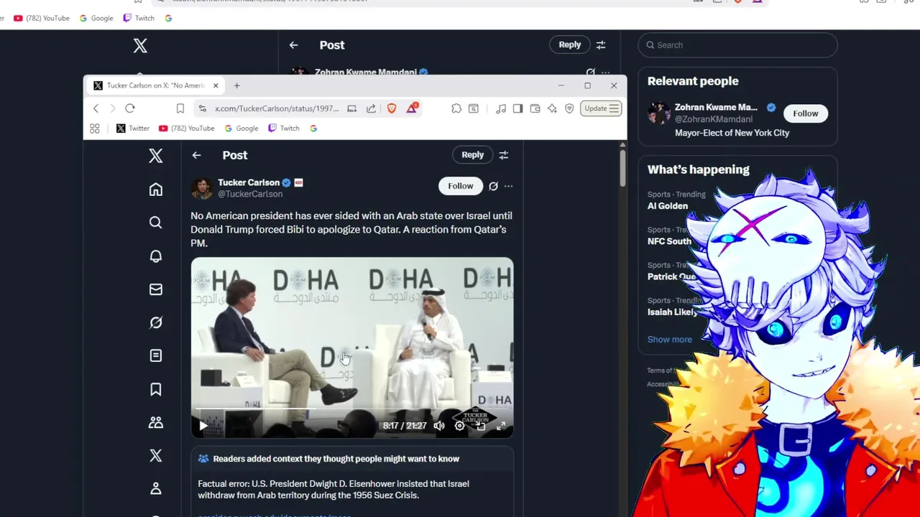This screenshot has height=517, width=920.
Task: Click X logo atop front window sidebar
Action: (156, 156)
